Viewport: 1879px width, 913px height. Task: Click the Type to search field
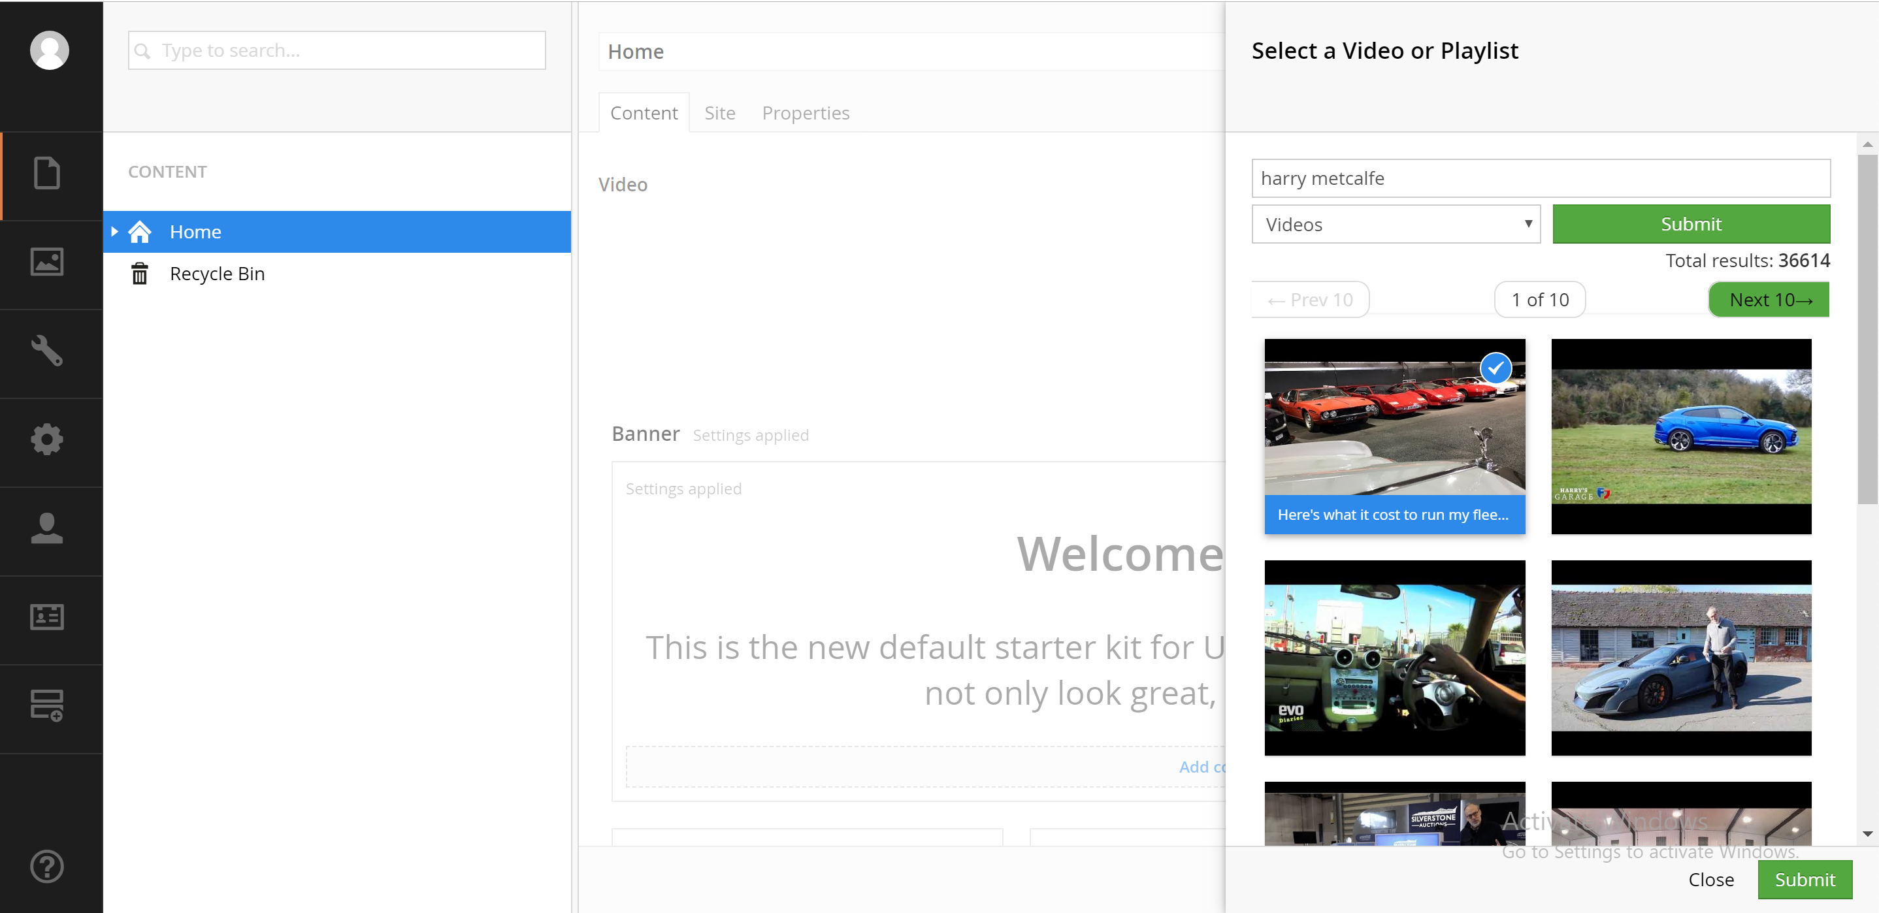tap(337, 51)
